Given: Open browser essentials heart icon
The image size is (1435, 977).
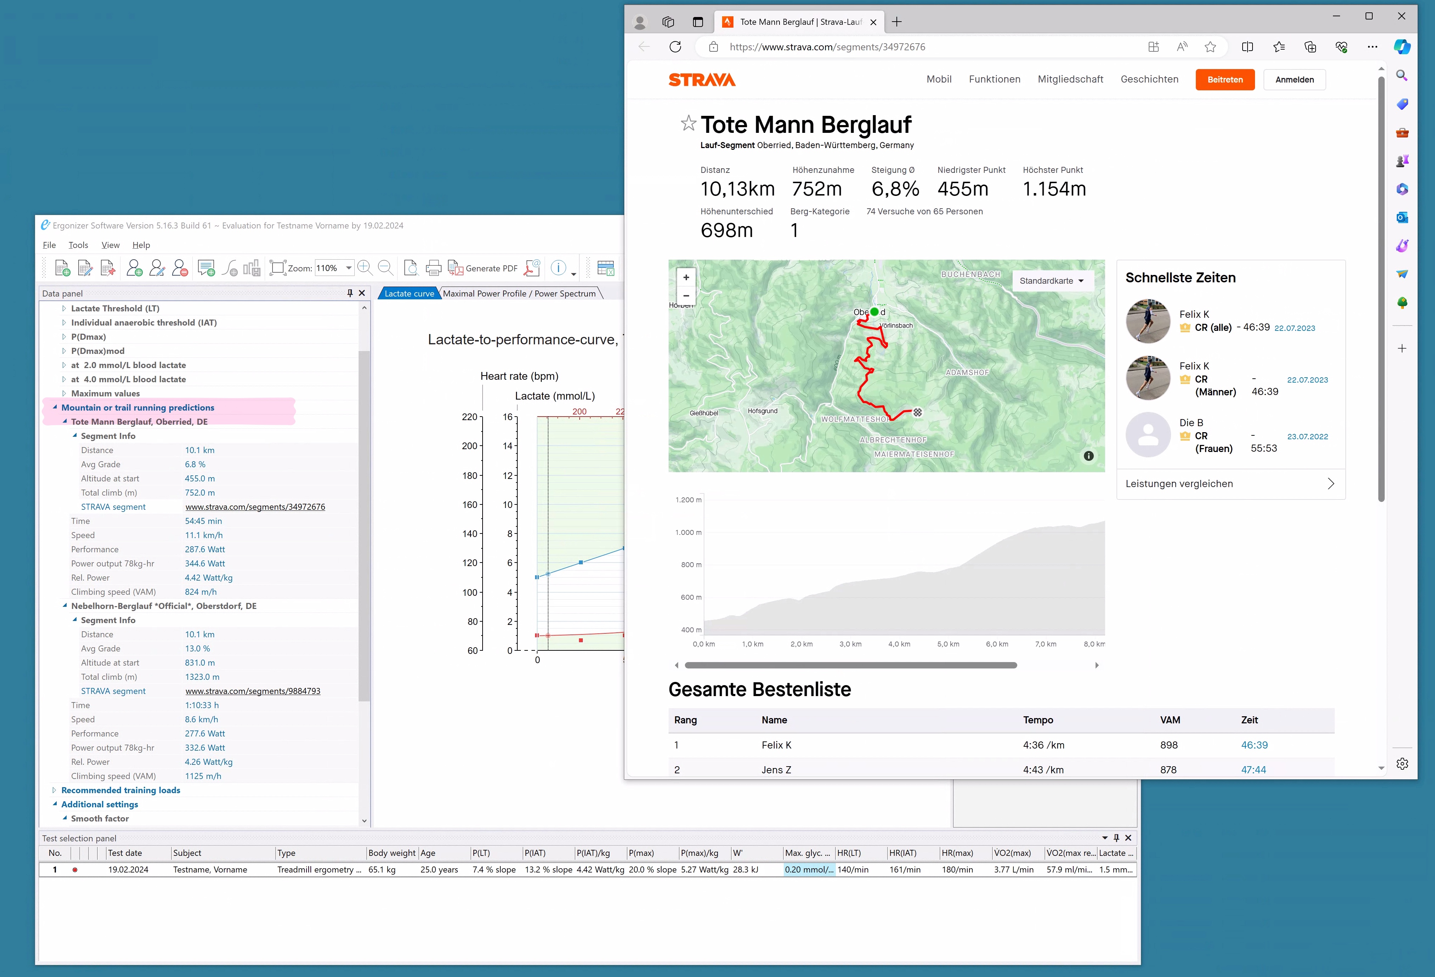Looking at the screenshot, I should point(1341,47).
